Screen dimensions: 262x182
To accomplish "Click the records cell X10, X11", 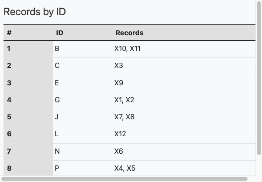I will click(127, 49).
